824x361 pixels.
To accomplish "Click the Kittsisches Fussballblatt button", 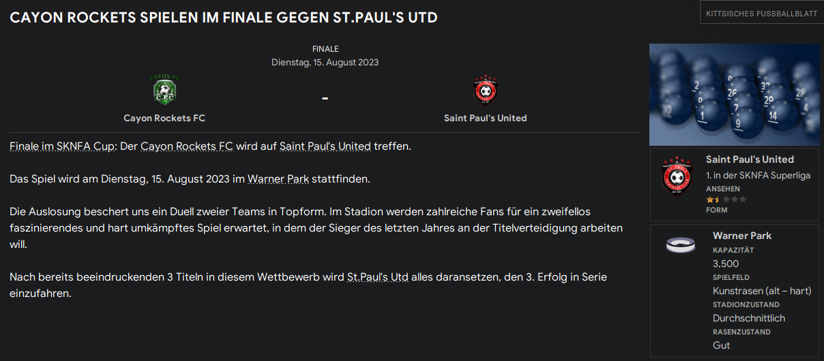I will pos(761,13).
